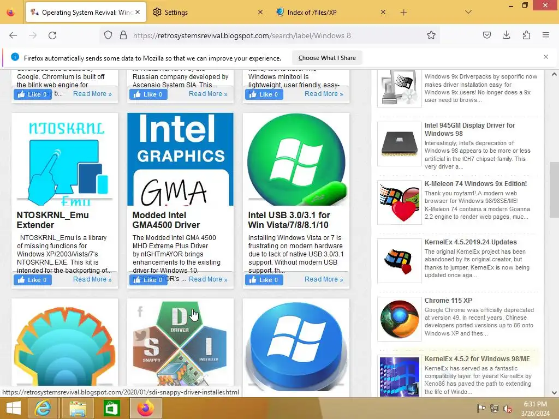Close the Settings tab
The height and width of the screenshot is (419, 559).
point(260,12)
